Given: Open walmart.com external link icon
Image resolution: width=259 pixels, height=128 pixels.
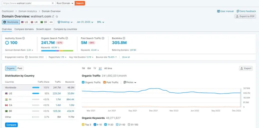Looking at the screenshot, I should [x=53, y=16].
